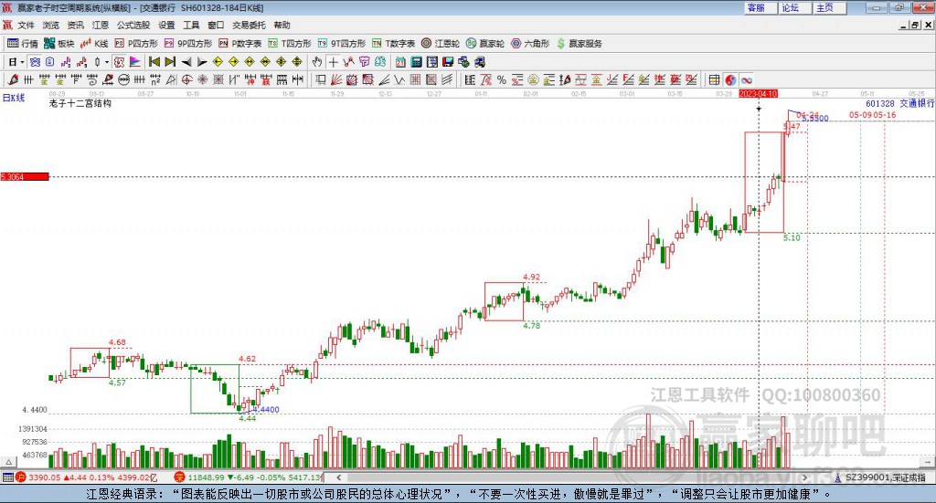Open the 公式选股 menu
The width and height of the screenshot is (936, 503).
(x=133, y=25)
